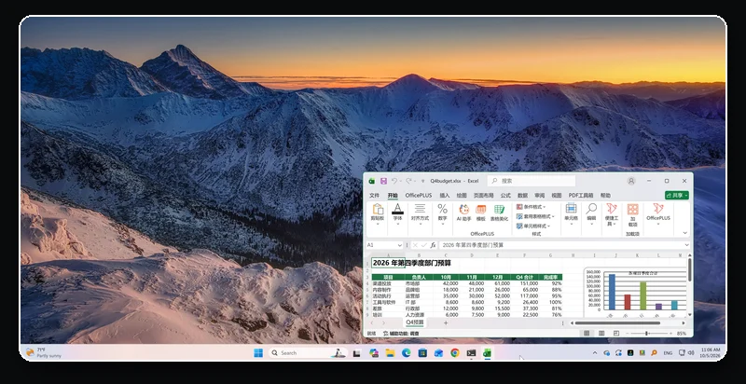Click the 85% zoom level
Viewport: 746px width, 384px height.
click(682, 334)
